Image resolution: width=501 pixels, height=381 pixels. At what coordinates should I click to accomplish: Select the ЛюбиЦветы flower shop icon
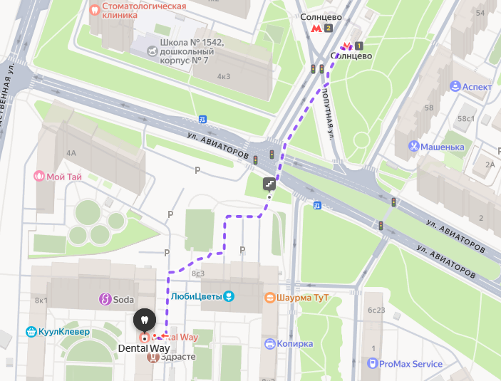[229, 296]
